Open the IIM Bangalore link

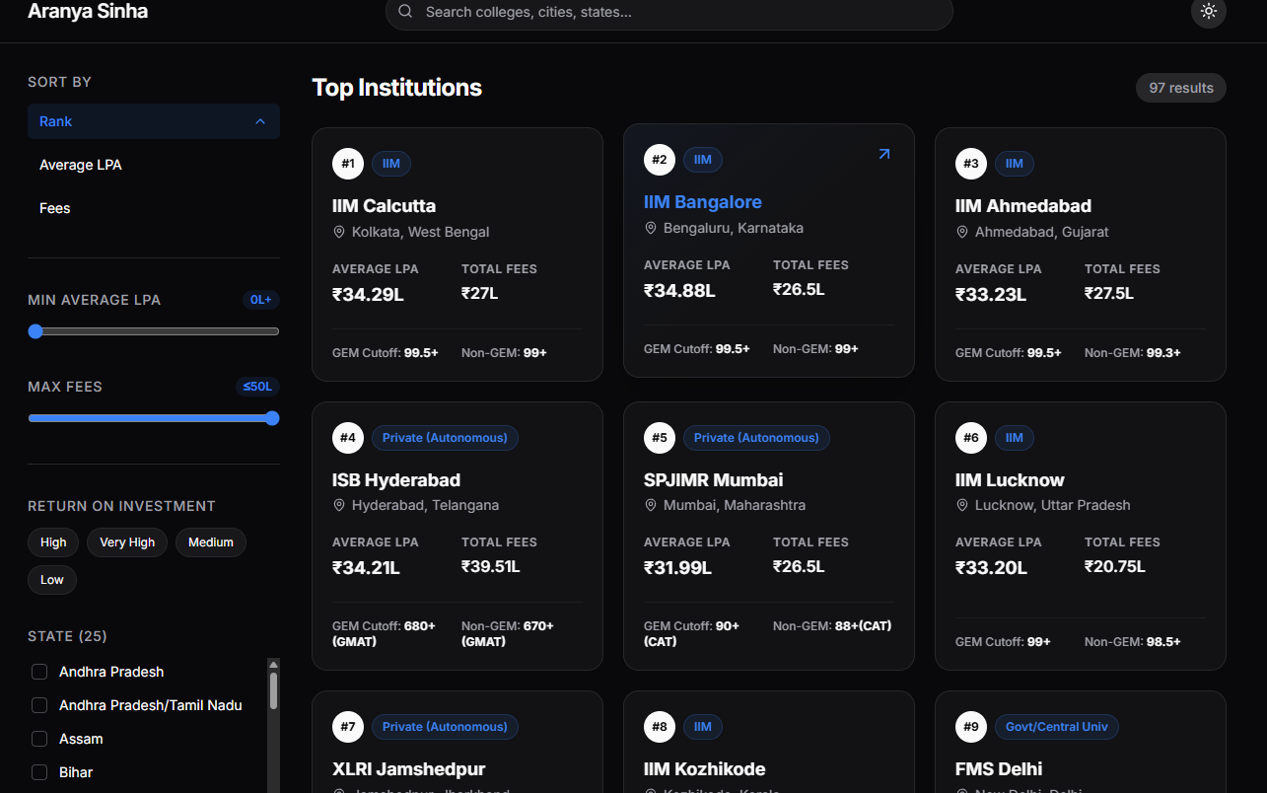tap(703, 202)
